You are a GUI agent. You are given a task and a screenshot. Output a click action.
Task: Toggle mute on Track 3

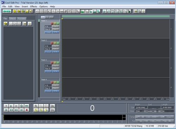point(58,63)
